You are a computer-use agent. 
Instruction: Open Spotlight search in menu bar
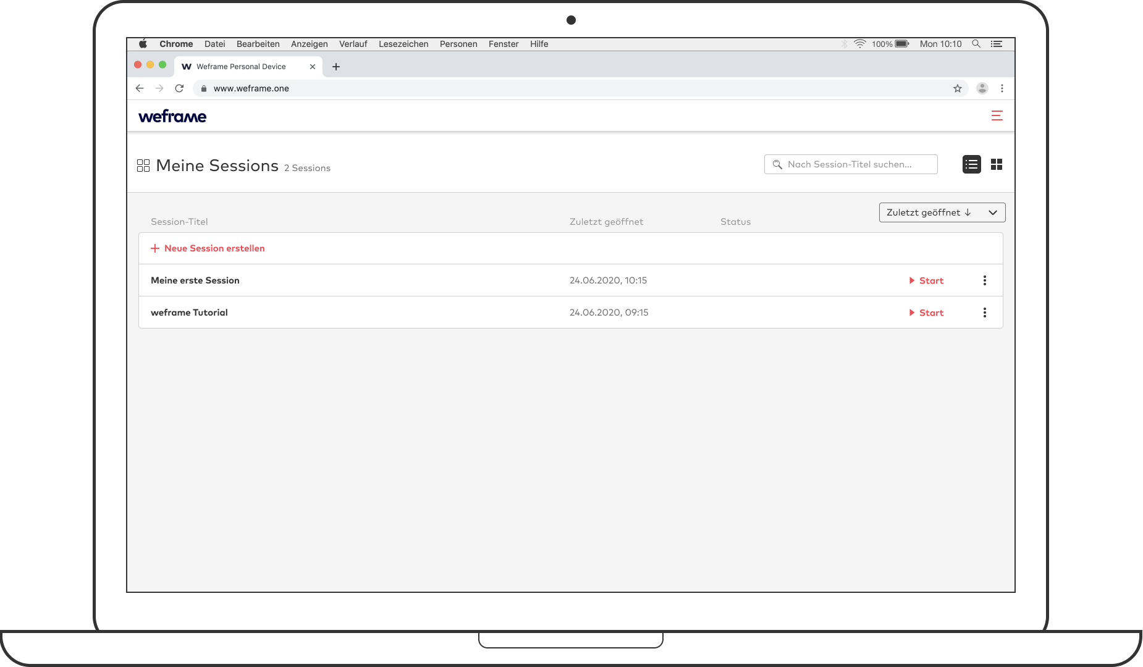point(976,44)
